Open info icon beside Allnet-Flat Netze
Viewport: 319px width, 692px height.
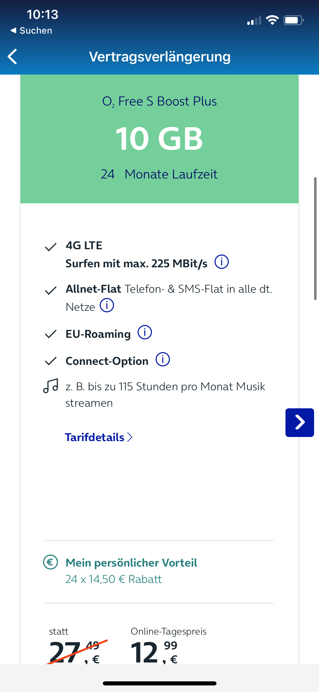(x=107, y=305)
